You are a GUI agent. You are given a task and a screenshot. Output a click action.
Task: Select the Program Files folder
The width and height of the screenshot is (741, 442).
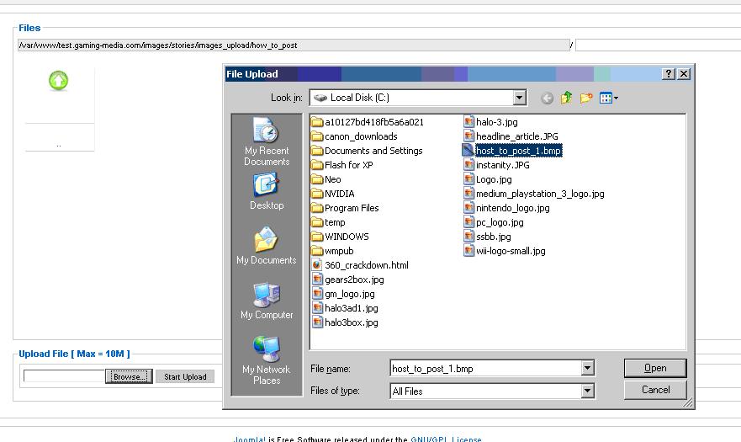point(345,208)
